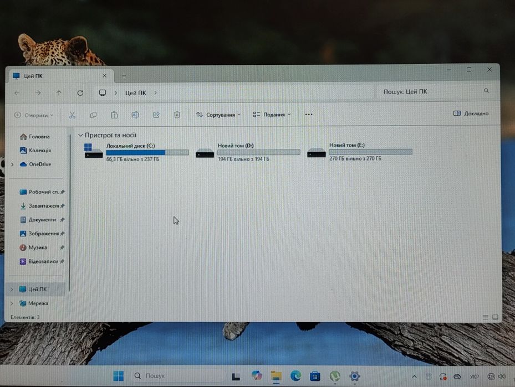Click the search magnifier icon in Explorer

[486, 91]
